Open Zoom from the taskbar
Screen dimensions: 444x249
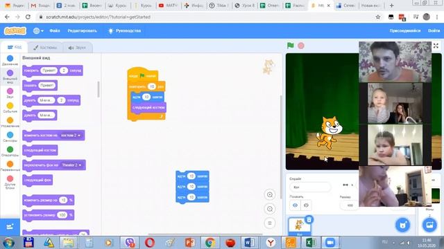click(x=330, y=243)
